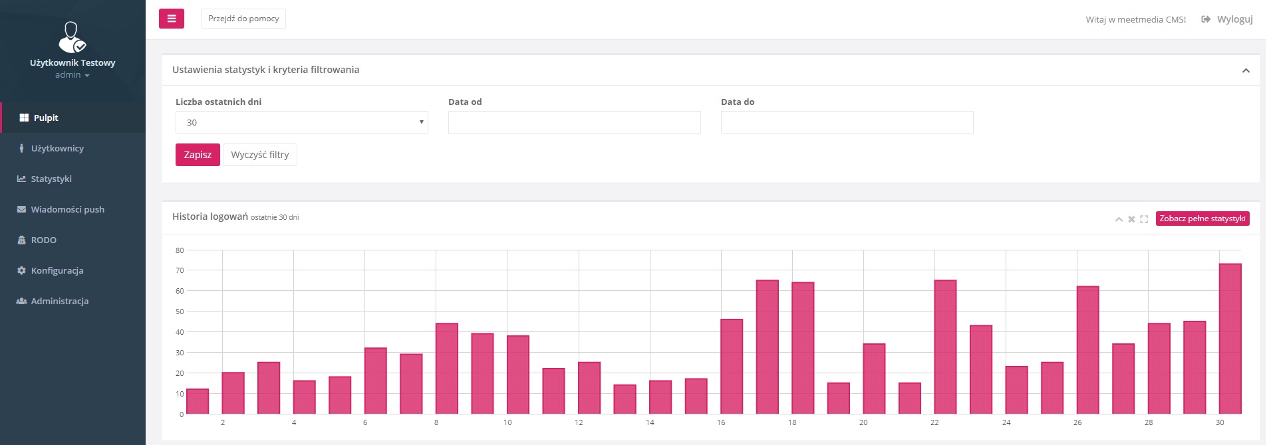The image size is (1267, 445).
Task: Click the Konfiguracja gear icon
Action: (x=21, y=270)
